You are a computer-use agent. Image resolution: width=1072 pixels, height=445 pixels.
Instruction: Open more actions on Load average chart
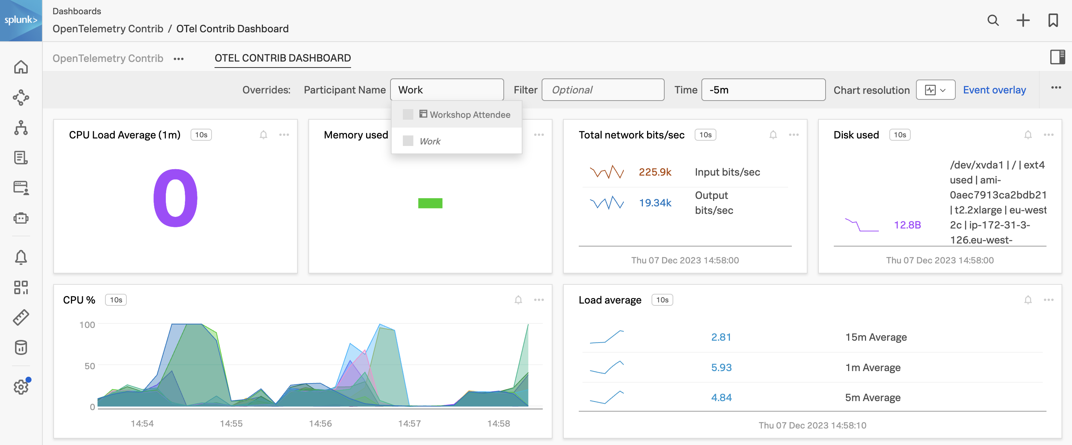point(1049,300)
